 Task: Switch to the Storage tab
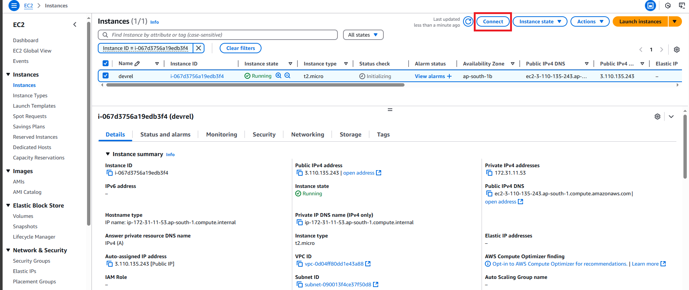(x=350, y=135)
